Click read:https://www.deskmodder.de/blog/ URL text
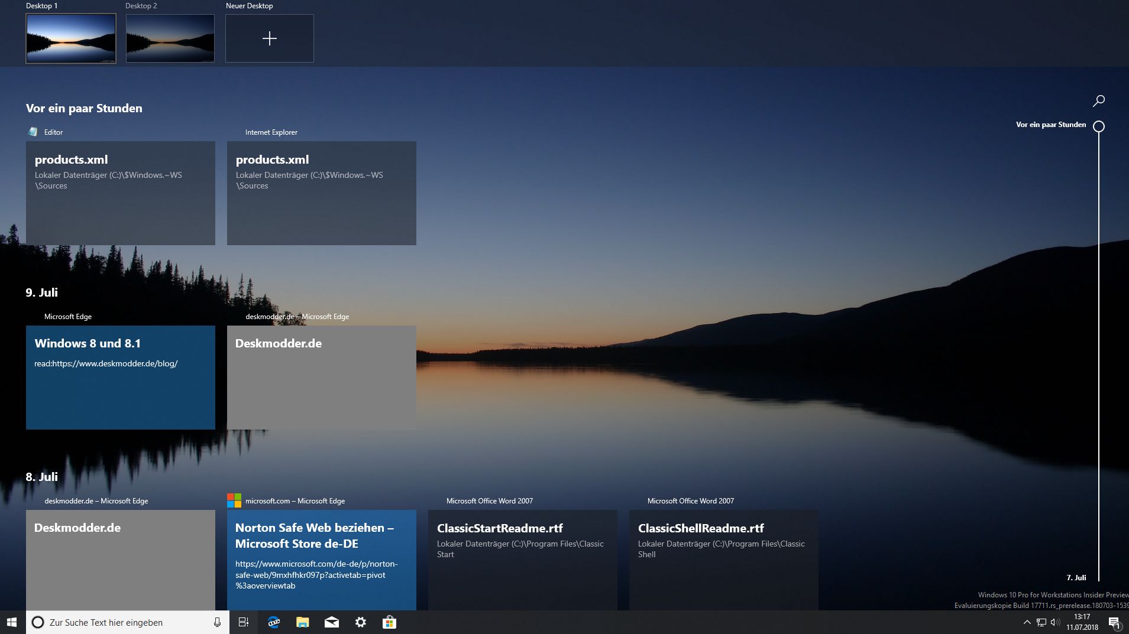1129x634 pixels. pos(106,364)
